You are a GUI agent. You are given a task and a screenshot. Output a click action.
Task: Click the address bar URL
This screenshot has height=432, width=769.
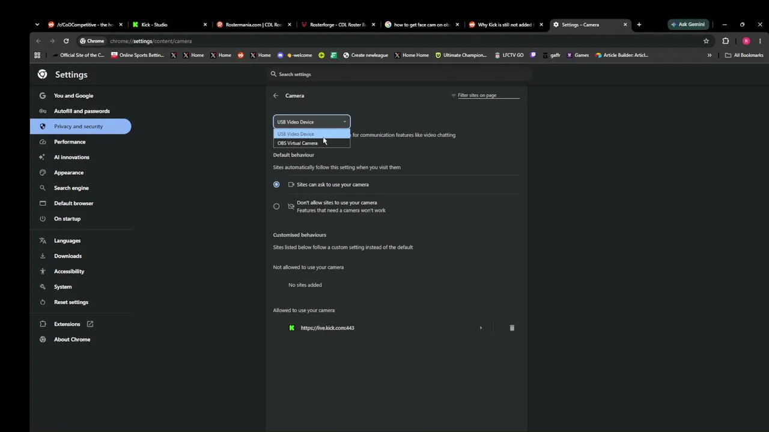pyautogui.click(x=151, y=41)
